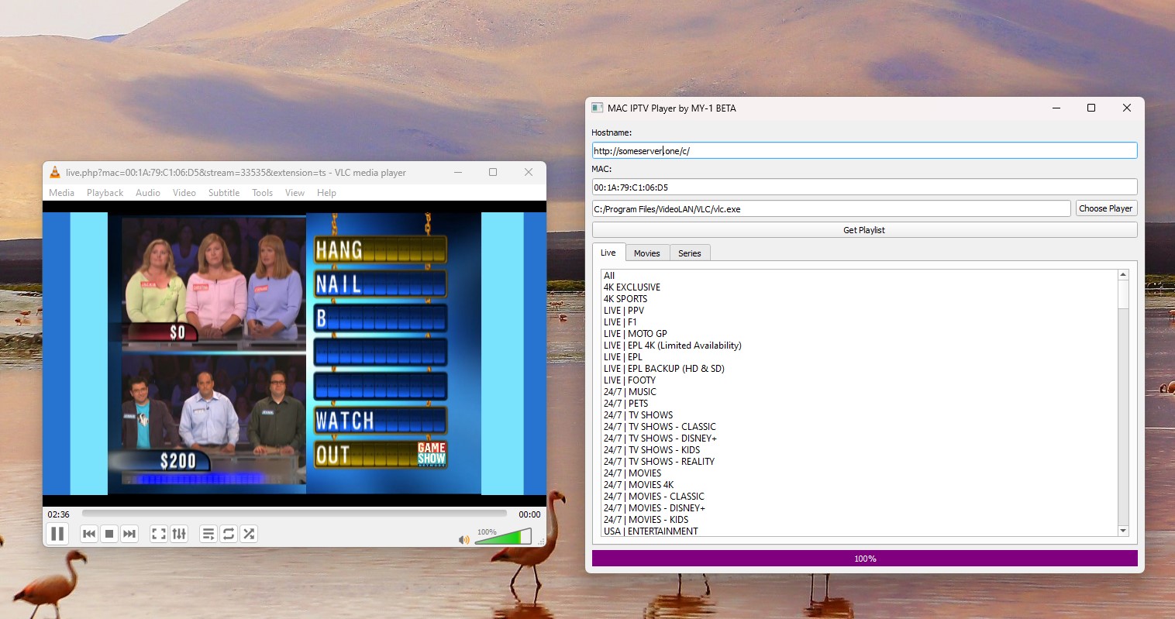Open the Choose Player dialog
The image size is (1175, 619).
[1106, 208]
